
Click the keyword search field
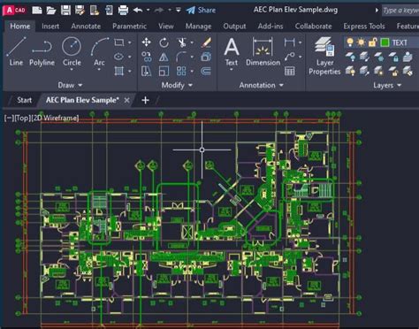(400, 11)
